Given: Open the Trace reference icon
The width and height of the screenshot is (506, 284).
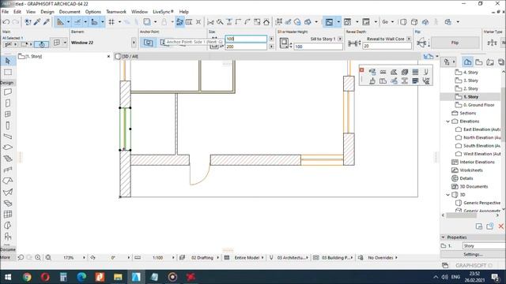Looking at the screenshot, I should 147,22.
